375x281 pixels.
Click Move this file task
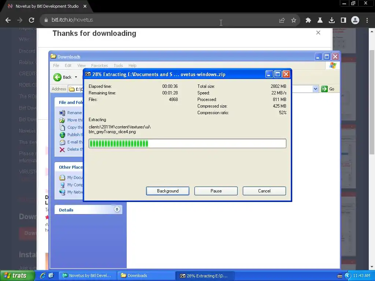pos(75,120)
